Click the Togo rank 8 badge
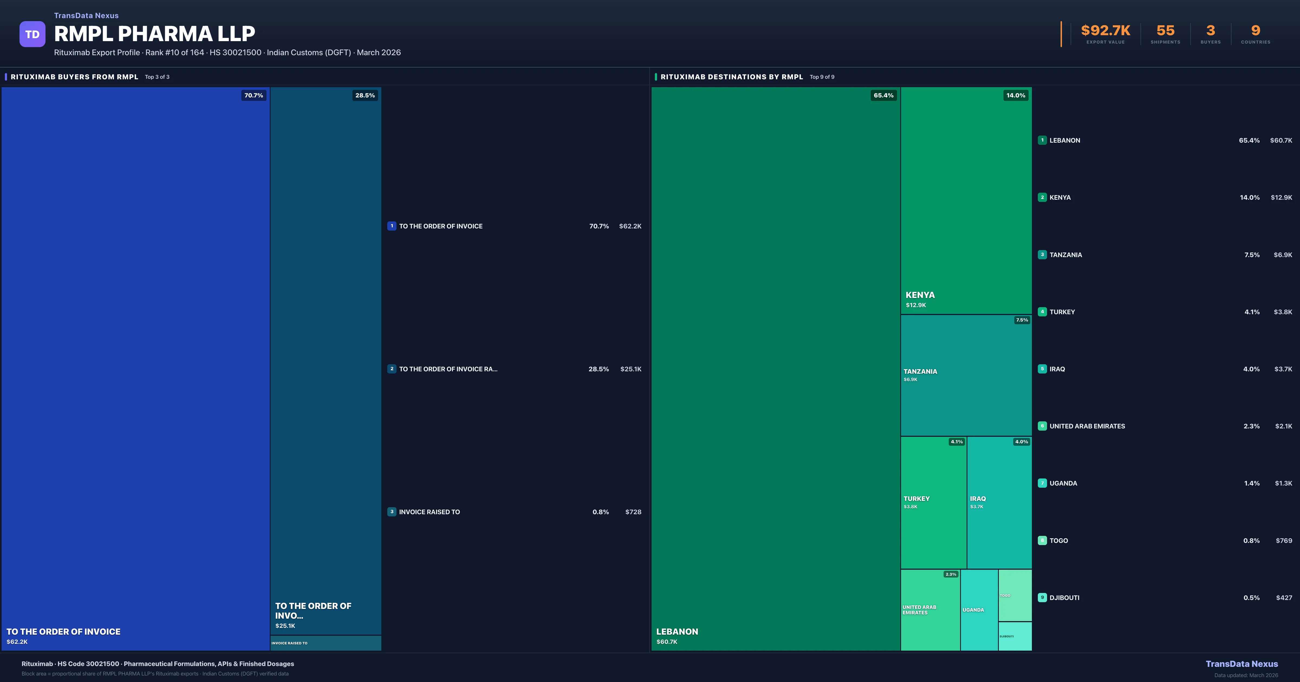Image resolution: width=1300 pixels, height=682 pixels. tap(1042, 540)
